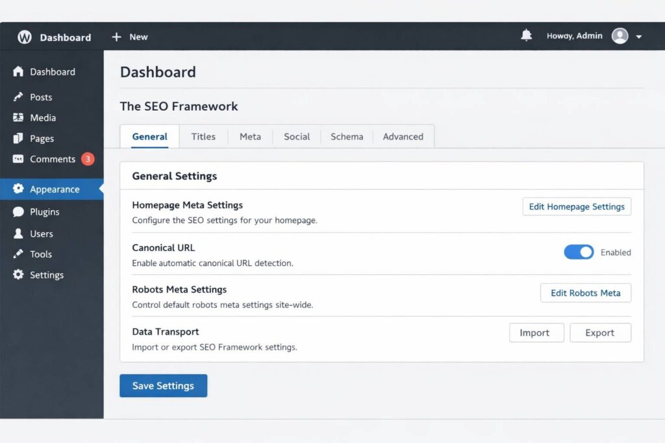
Task: Open the Plugins sidebar icon
Action: tap(18, 212)
